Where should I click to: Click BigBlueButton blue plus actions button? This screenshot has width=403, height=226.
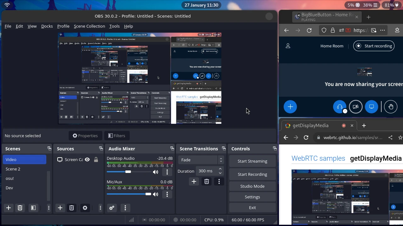tap(290, 107)
